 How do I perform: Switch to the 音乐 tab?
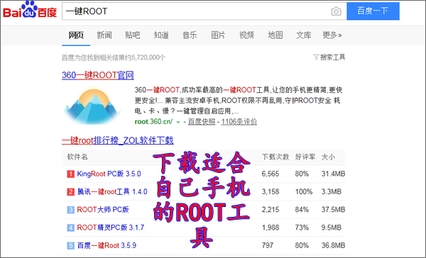click(190, 35)
